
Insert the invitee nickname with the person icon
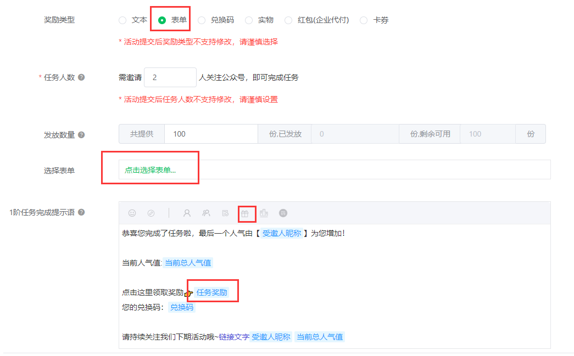(187, 213)
